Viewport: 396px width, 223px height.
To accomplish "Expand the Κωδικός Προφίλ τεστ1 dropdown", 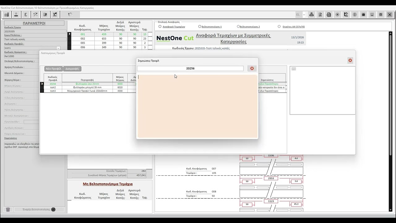I will click(58, 48).
